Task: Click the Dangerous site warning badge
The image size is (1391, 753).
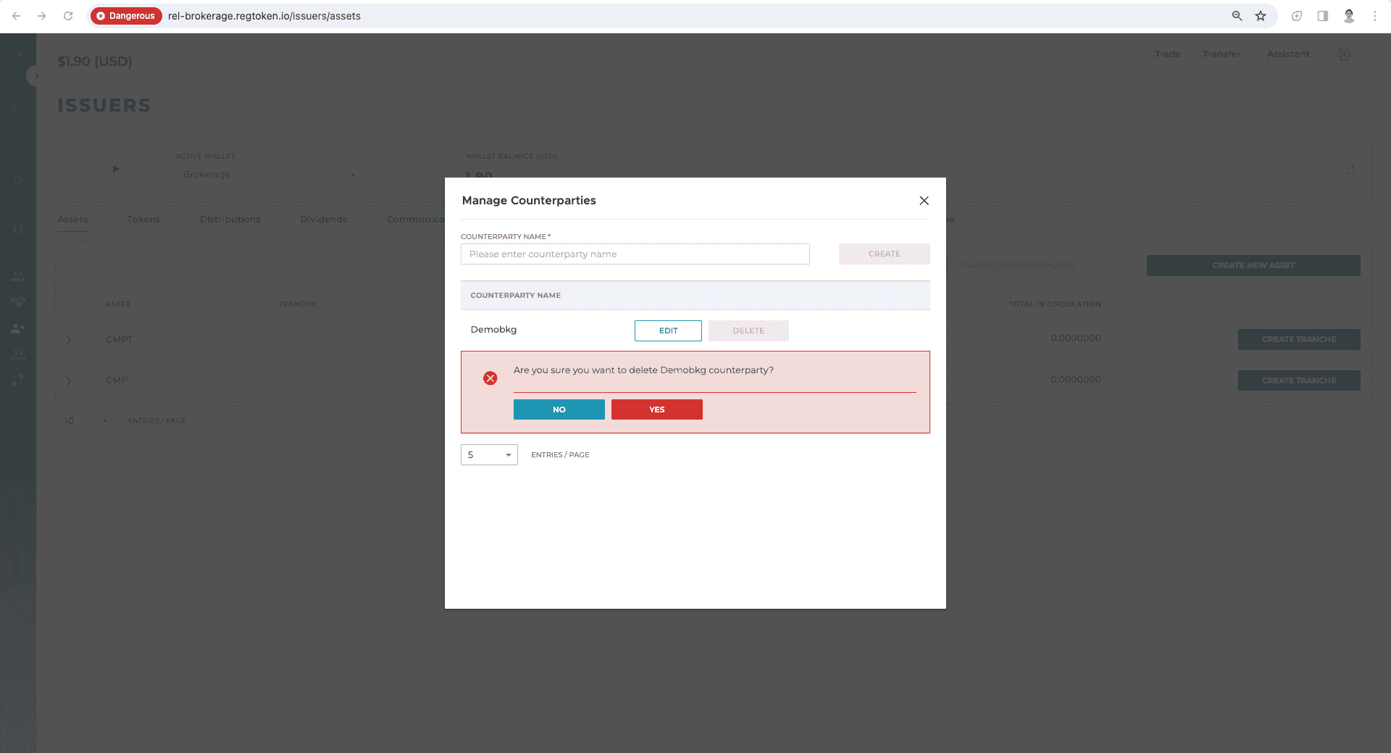Action: pyautogui.click(x=126, y=16)
